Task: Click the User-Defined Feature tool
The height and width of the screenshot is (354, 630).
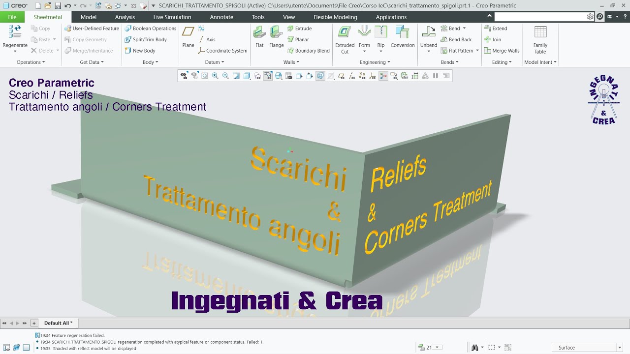Action: tap(92, 29)
